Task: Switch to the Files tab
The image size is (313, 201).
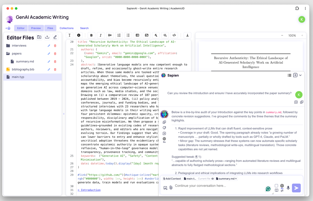Action: (50, 28)
